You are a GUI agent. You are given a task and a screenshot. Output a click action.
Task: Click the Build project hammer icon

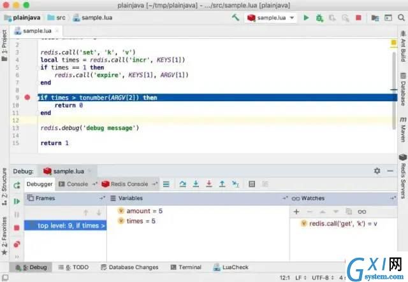coord(235,17)
